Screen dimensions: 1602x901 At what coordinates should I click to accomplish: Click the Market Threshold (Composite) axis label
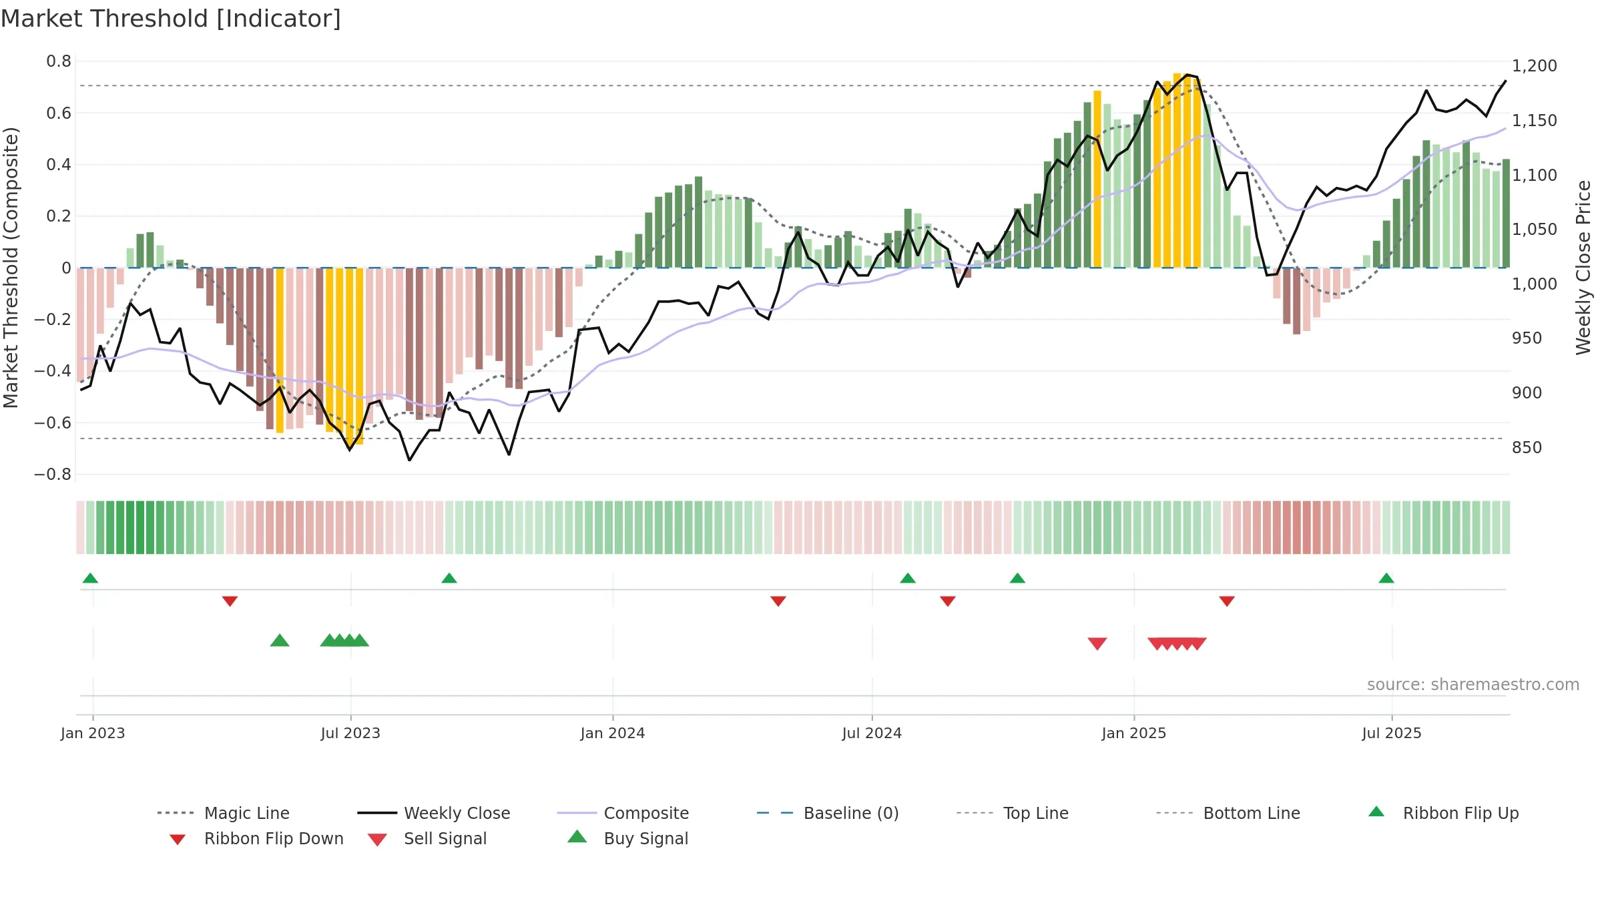(x=11, y=267)
